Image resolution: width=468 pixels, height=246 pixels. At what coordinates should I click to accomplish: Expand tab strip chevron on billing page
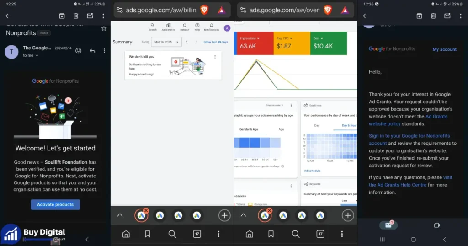(120, 215)
